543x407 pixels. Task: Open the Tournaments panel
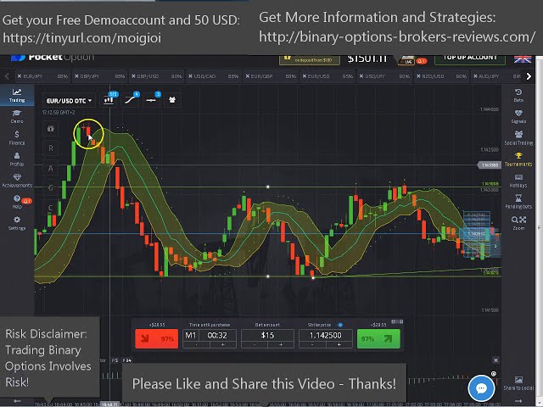(518, 159)
